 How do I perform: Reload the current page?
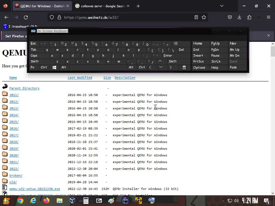(26, 17)
